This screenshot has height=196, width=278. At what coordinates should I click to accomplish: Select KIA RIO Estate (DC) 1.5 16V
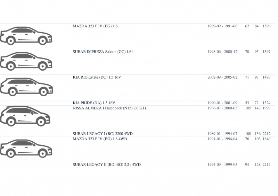(x=97, y=78)
